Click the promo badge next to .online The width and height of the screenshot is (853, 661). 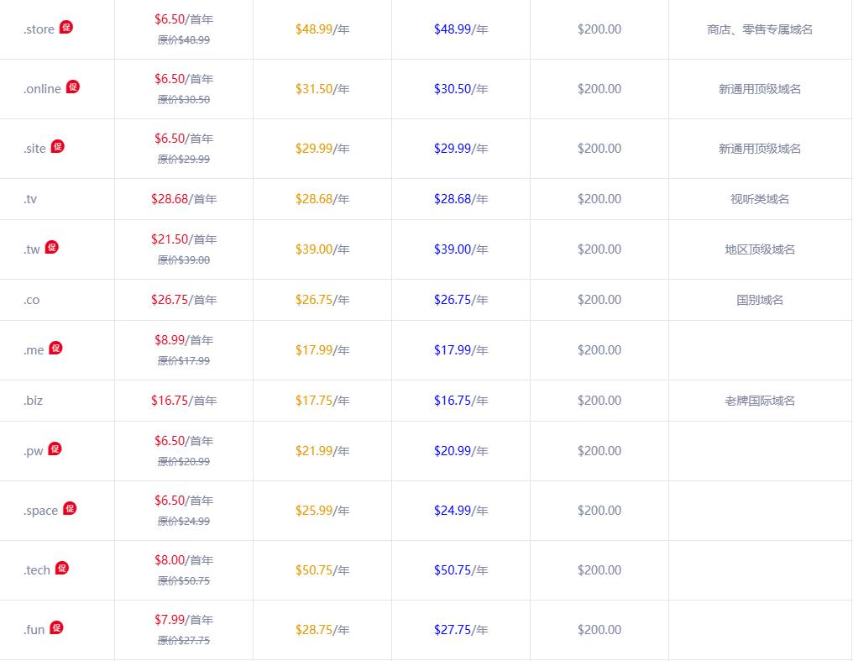coord(73,87)
